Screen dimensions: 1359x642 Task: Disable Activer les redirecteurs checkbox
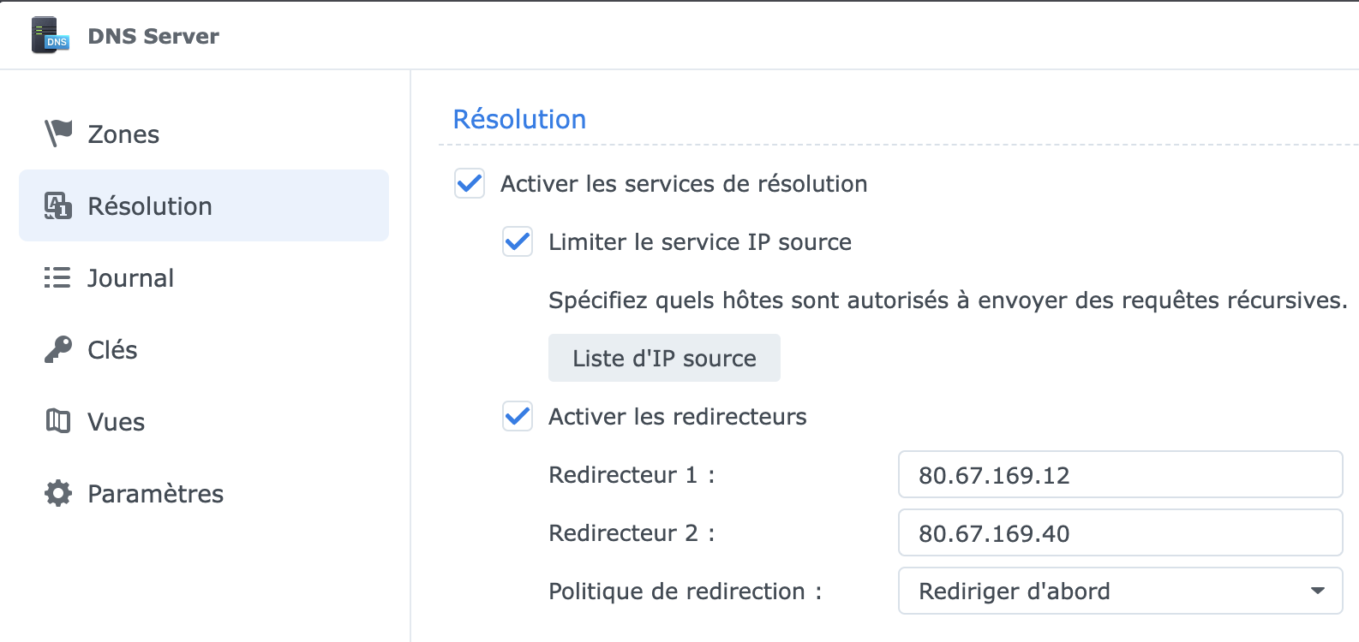pyautogui.click(x=518, y=417)
